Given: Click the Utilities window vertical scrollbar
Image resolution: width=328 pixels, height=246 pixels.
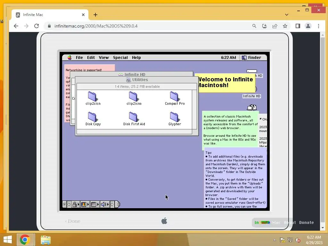Looking at the screenshot, I should [194, 110].
